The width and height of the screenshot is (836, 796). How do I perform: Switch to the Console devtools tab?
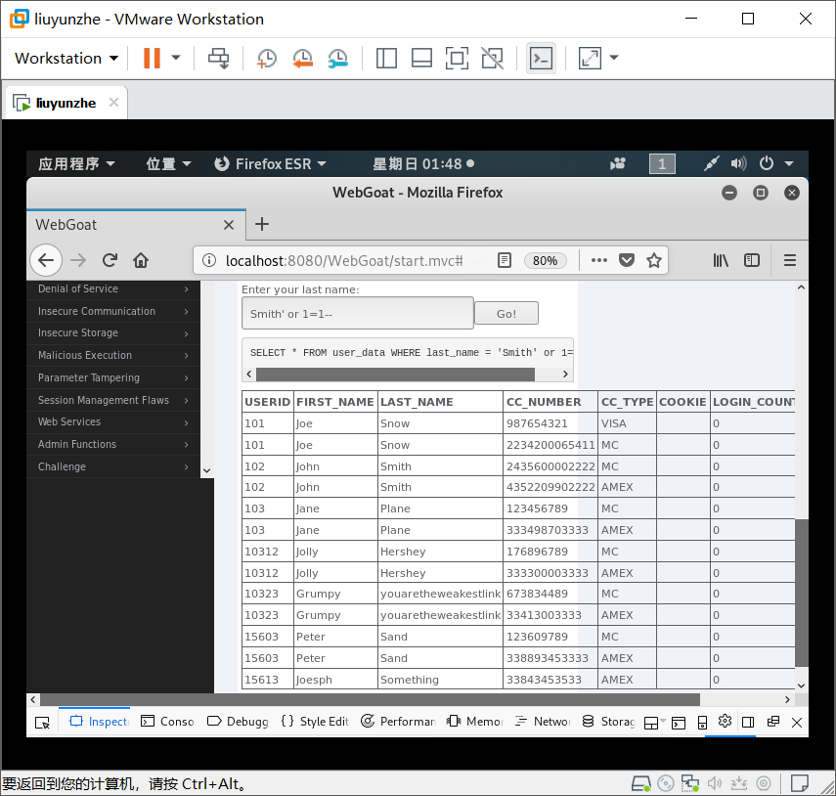point(167,722)
